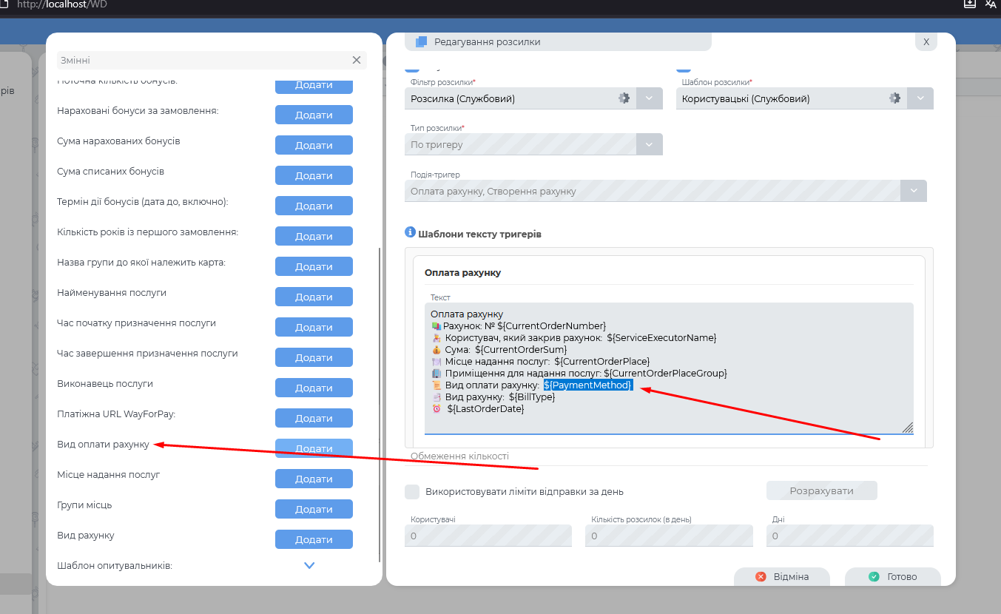Click the Редагування розсилки title icon

pos(422,42)
